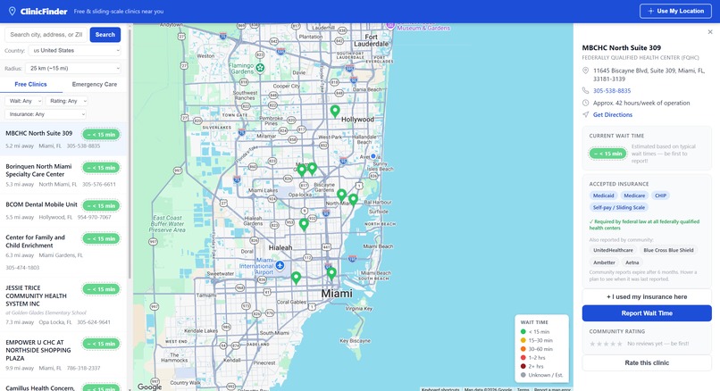720x391 pixels.
Task: Click the Google logo on the map
Action: [x=149, y=387]
